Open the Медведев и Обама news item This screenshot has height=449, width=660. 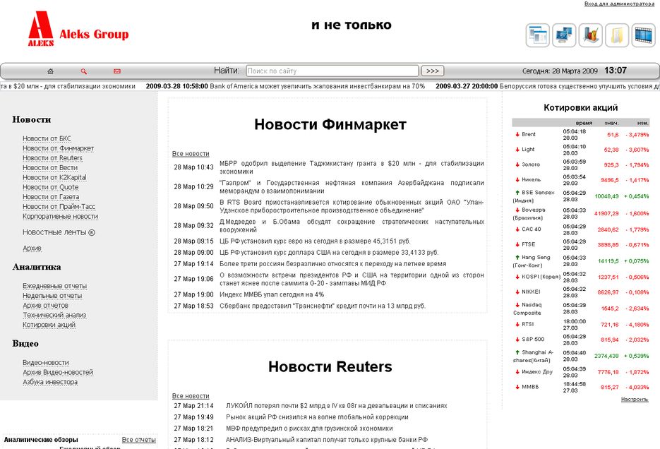click(352, 225)
